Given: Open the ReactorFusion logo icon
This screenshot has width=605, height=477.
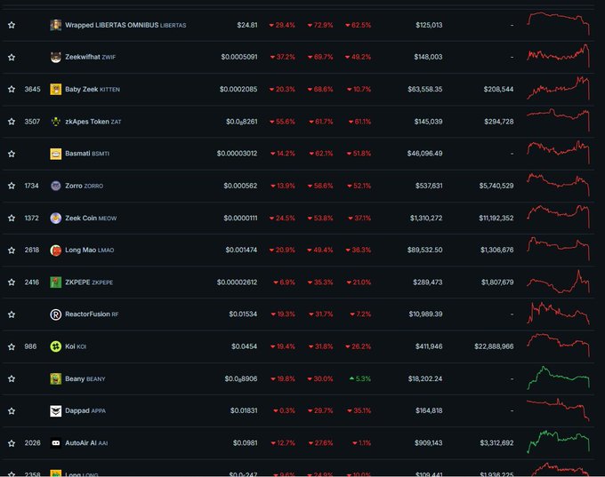Looking at the screenshot, I should [55, 314].
